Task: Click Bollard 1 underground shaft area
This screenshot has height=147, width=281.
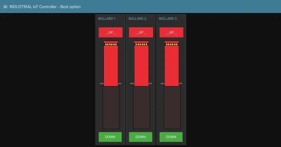Action: [111, 107]
